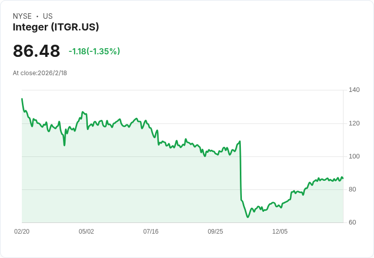This screenshot has height=258, width=374.
Task: Click the At close:2026/2/18 timestamp
Action: (40, 73)
